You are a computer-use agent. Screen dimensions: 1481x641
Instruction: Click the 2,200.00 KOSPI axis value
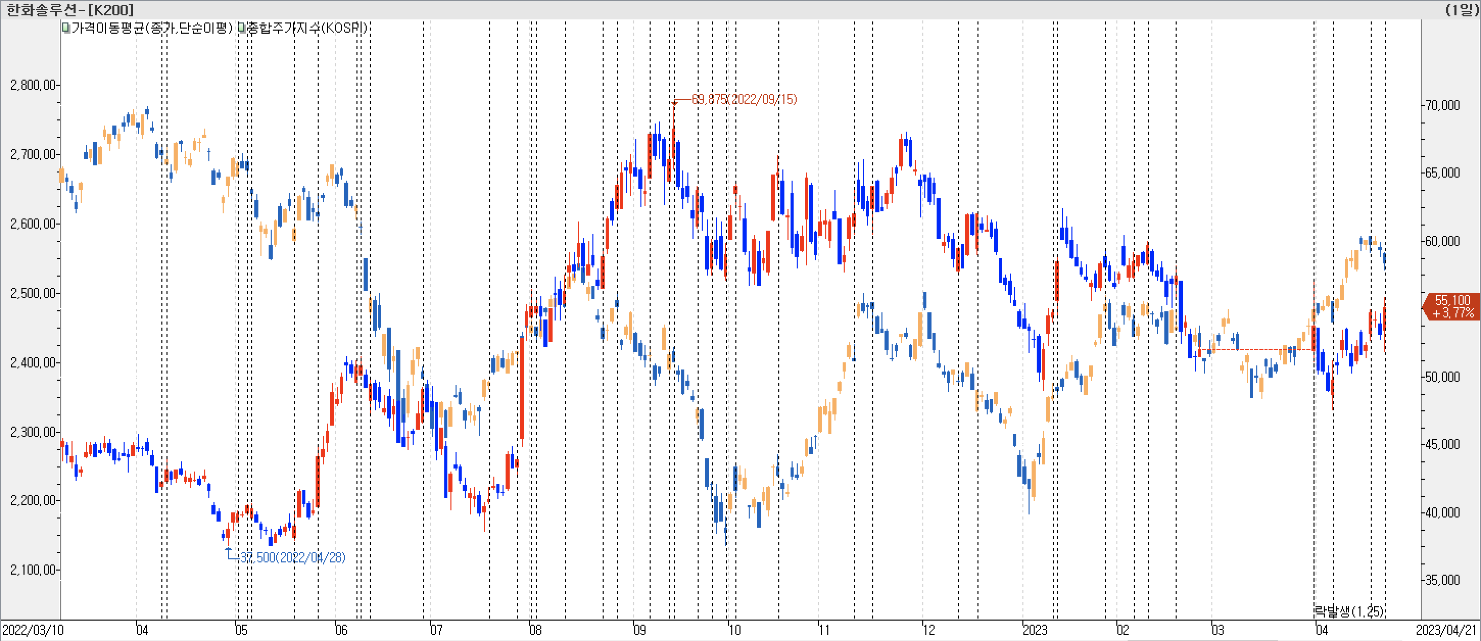(x=33, y=500)
